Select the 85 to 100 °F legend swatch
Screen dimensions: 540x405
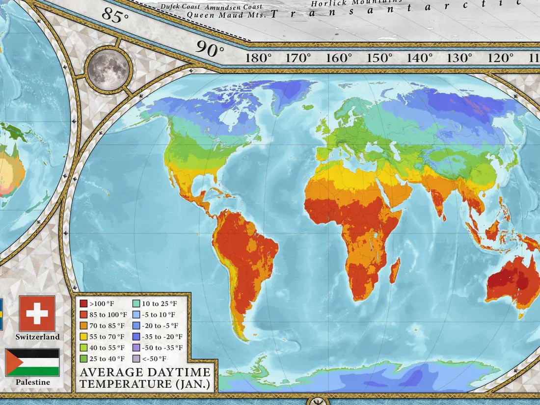[83, 314]
